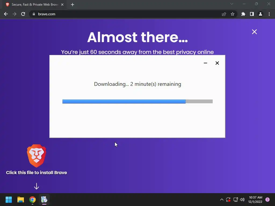Viewport: 275px width, 206px height.
Task: Bookmark this page with the star
Action: pyautogui.click(x=233, y=14)
